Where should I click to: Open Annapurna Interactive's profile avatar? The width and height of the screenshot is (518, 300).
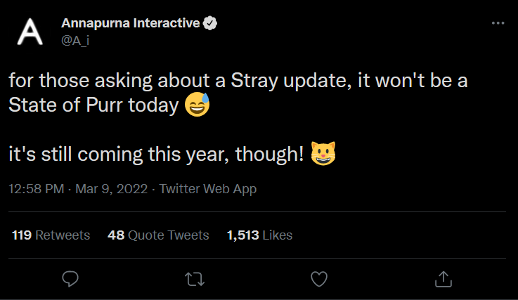point(30,32)
